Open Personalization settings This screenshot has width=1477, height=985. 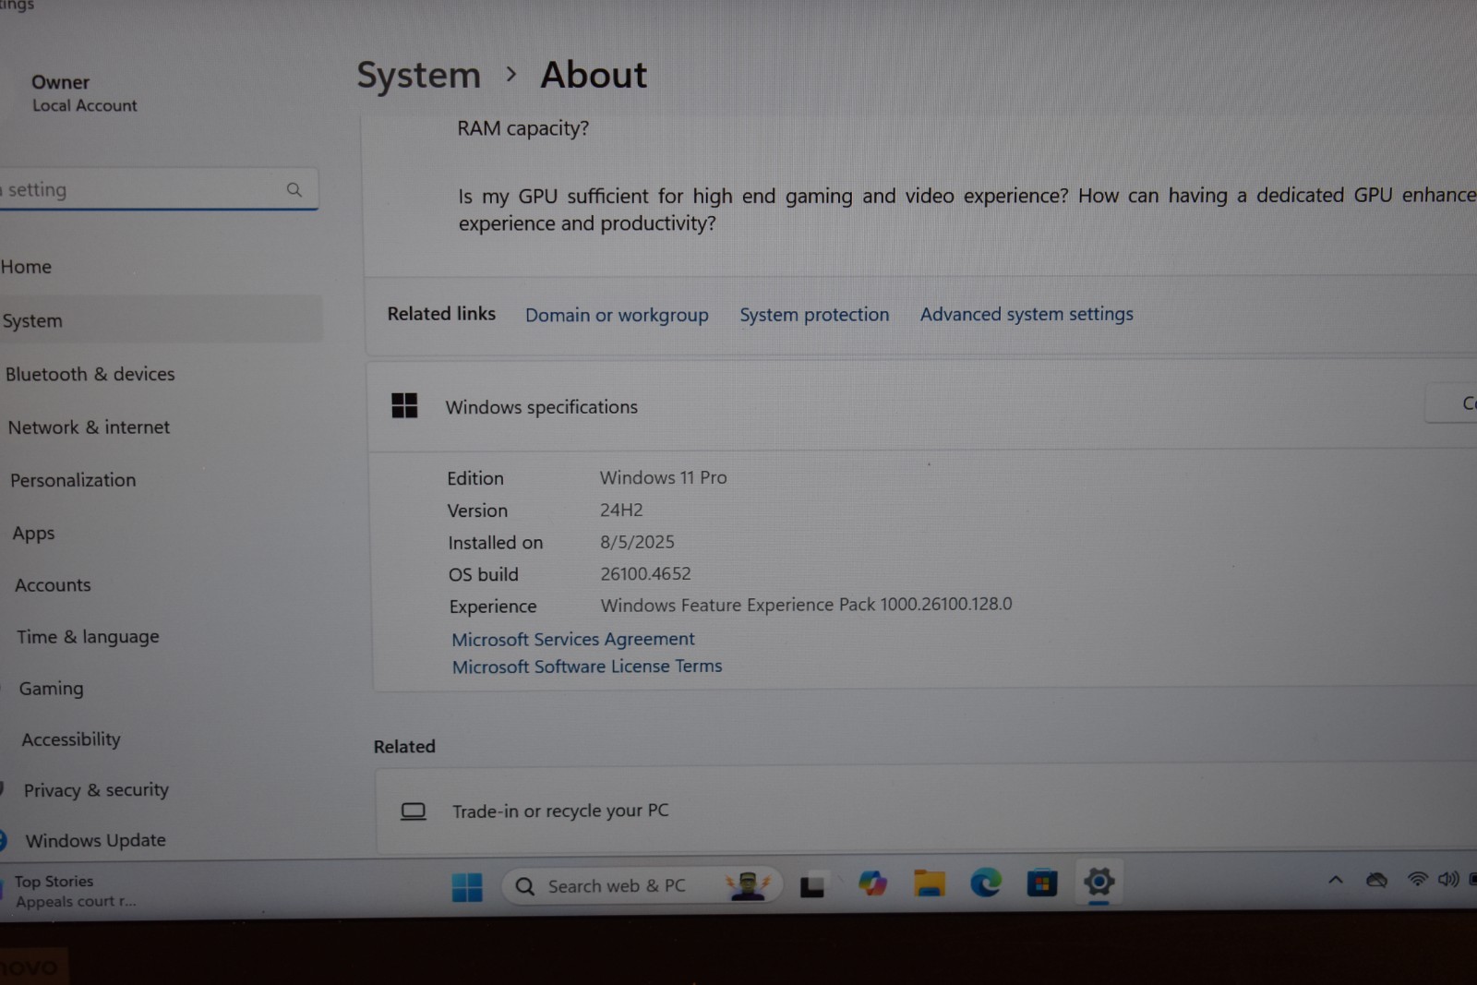point(73,480)
